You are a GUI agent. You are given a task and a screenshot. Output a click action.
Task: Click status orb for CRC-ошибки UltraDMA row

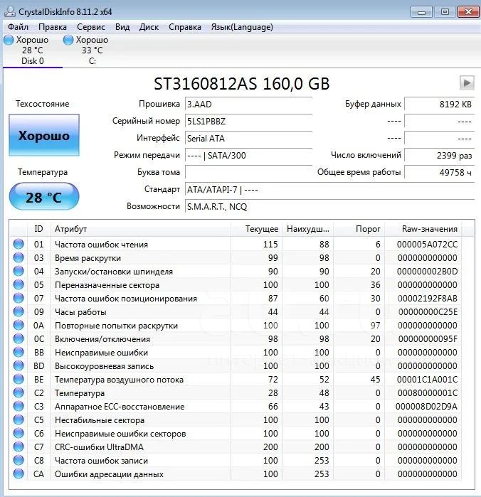click(x=18, y=447)
